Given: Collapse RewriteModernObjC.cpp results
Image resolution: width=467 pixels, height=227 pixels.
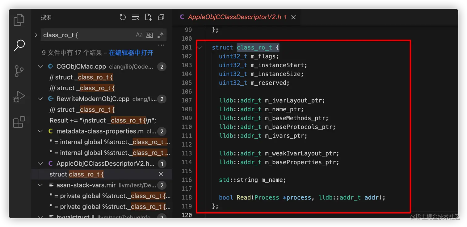Looking at the screenshot, I should pos(40,99).
